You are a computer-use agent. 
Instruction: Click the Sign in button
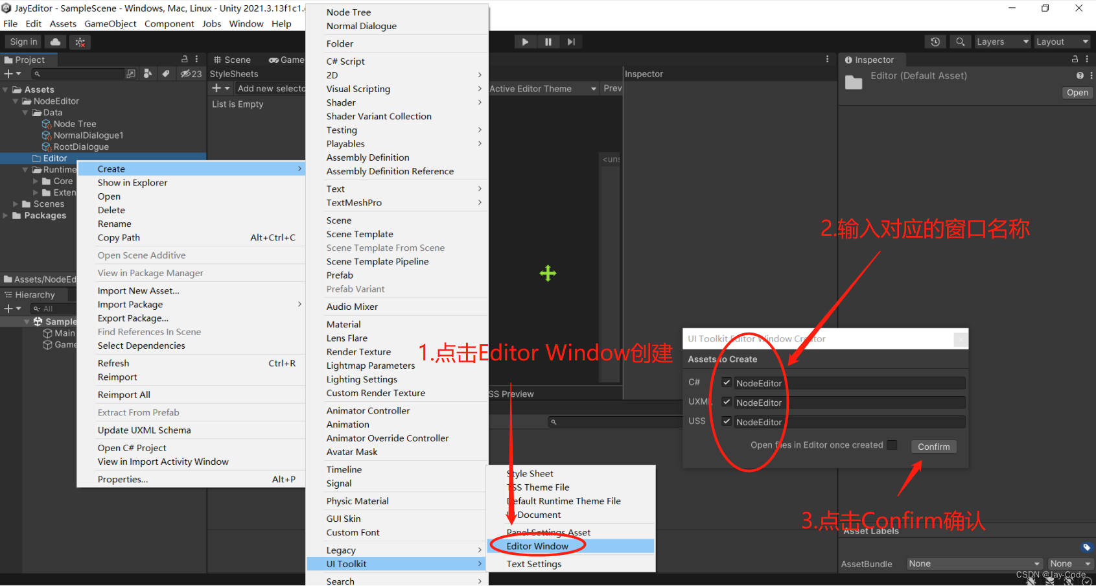point(23,41)
